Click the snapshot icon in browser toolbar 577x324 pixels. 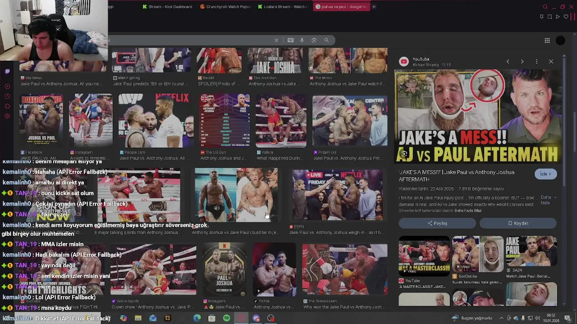550,17
